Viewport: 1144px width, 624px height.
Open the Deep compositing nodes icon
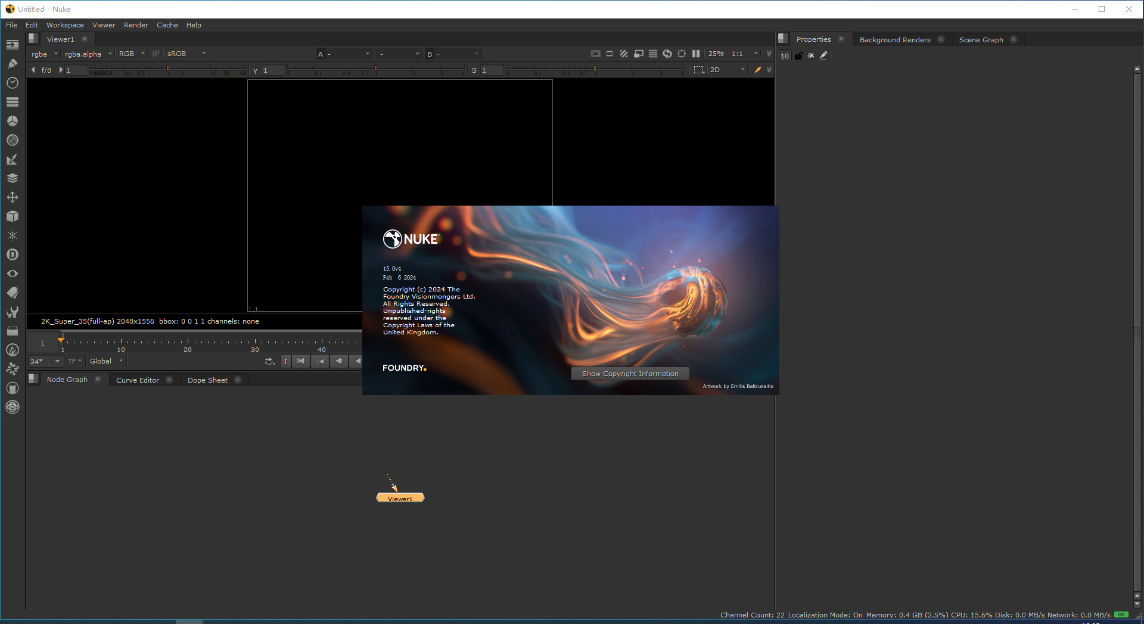pos(12,254)
